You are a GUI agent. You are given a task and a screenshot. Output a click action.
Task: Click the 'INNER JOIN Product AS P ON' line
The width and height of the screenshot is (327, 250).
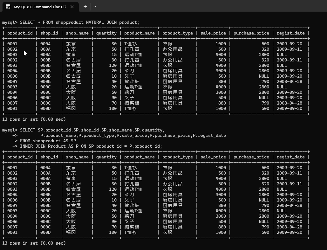(x=91, y=146)
